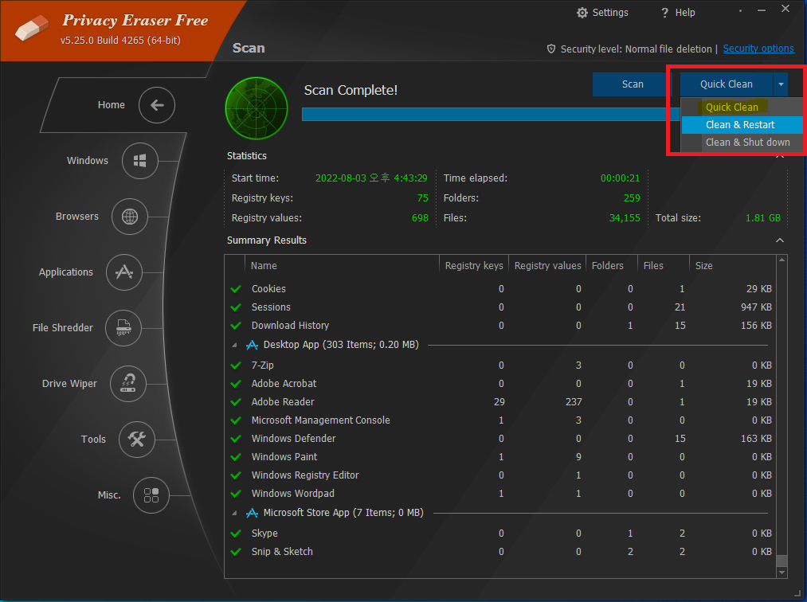Open the Security options link

(758, 49)
